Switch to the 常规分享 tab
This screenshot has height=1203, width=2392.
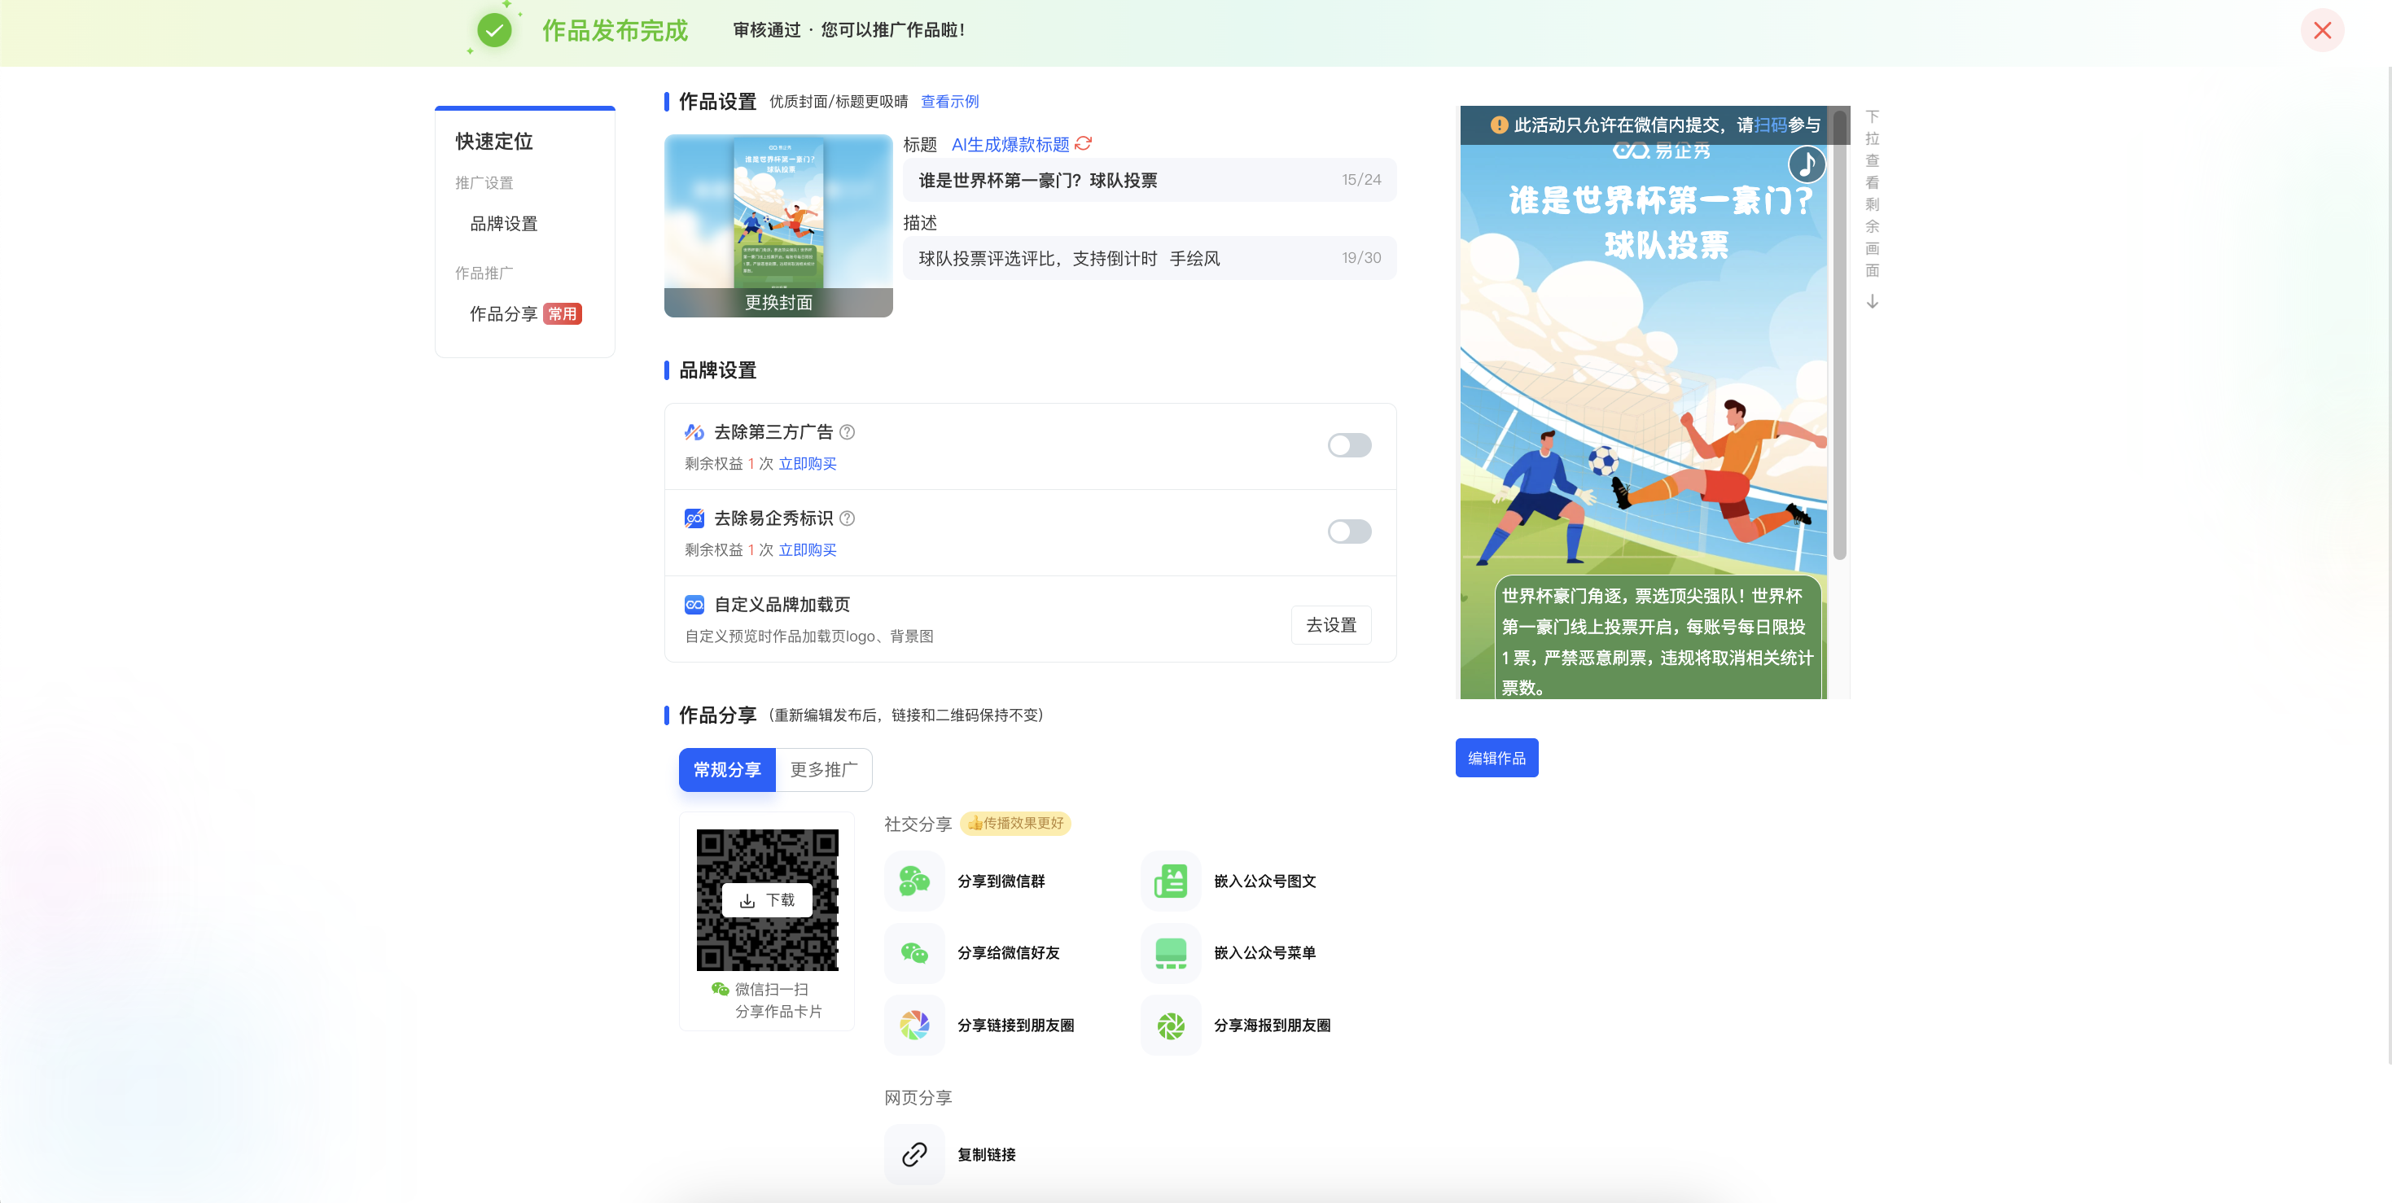click(727, 769)
